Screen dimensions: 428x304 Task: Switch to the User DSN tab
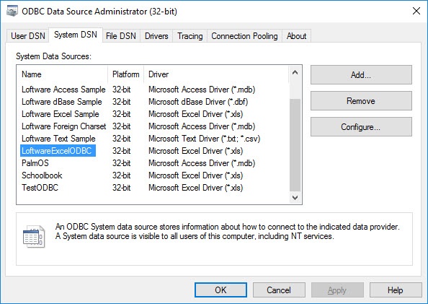pos(28,36)
